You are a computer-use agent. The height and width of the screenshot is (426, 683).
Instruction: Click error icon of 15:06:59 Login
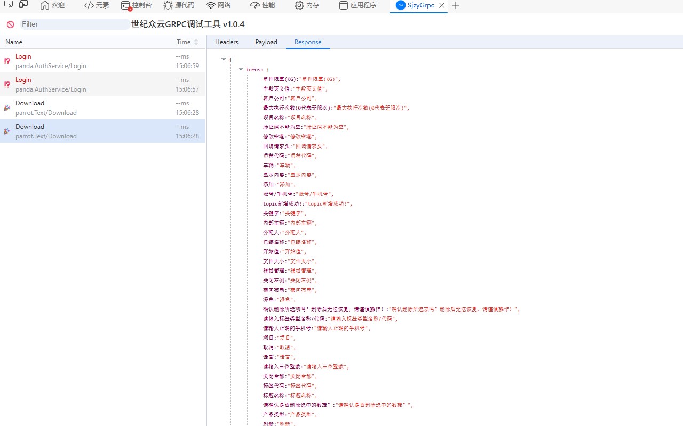click(x=7, y=61)
